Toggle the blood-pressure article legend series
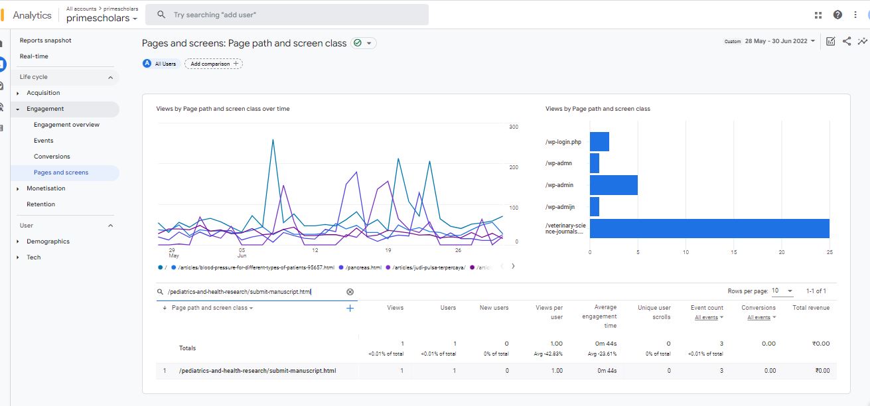 pyautogui.click(x=255, y=267)
